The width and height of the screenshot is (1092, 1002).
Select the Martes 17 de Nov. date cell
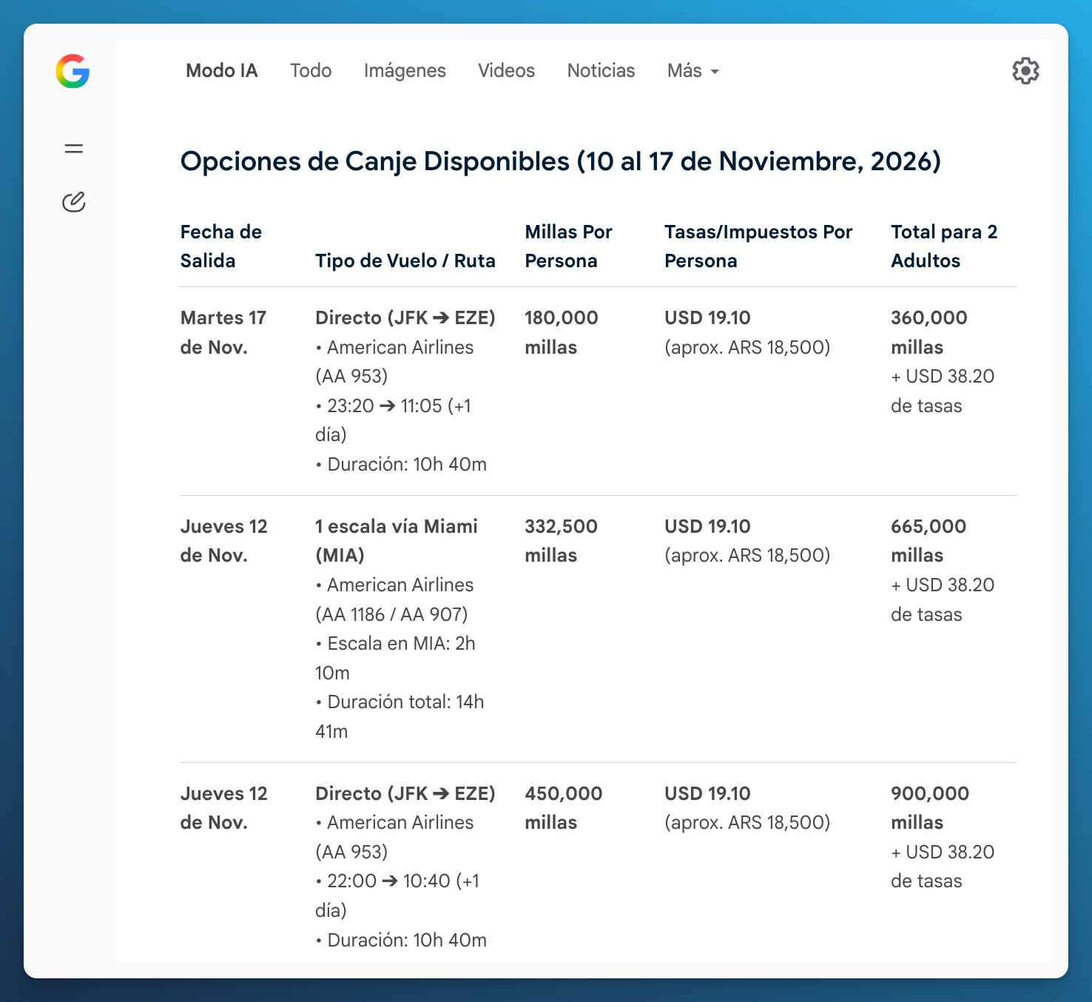click(x=223, y=332)
